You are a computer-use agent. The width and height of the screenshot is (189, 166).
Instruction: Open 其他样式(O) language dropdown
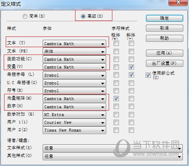coord(113,156)
